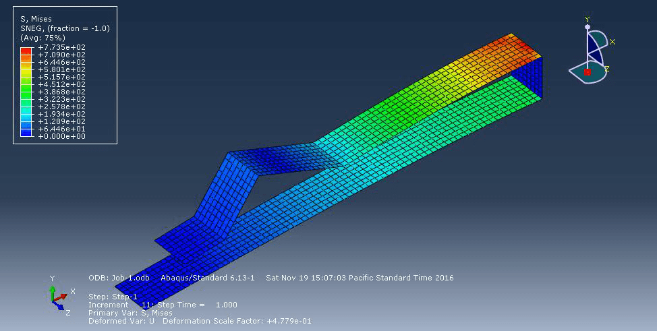
Task: Click the 'Primary Var: S, Mises' line
Action: click(130, 313)
